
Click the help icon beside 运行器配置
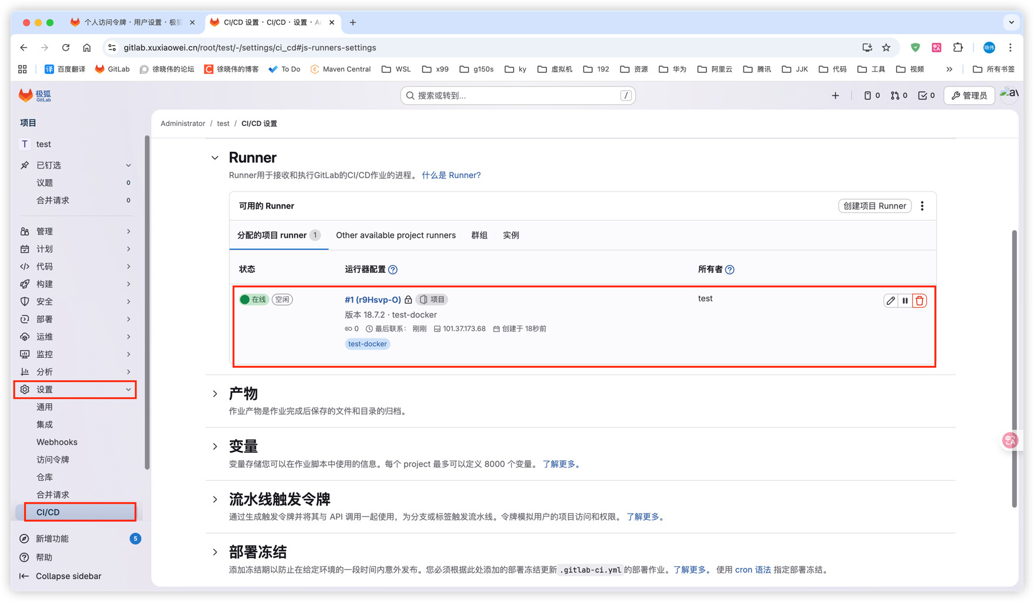coord(393,269)
